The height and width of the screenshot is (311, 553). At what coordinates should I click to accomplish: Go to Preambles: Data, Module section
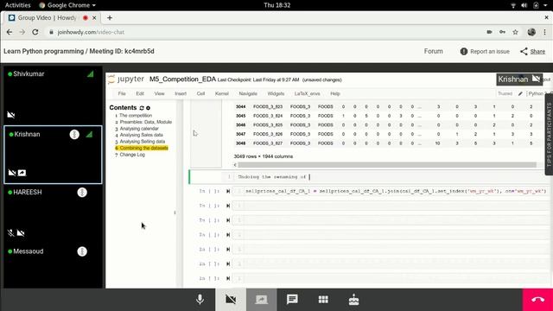coord(146,122)
